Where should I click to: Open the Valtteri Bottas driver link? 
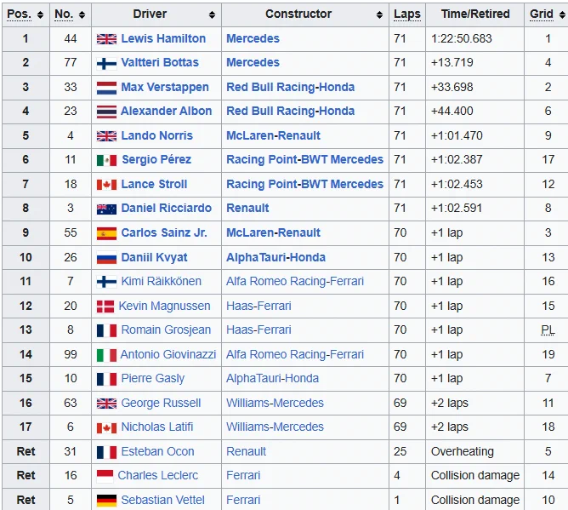(160, 62)
